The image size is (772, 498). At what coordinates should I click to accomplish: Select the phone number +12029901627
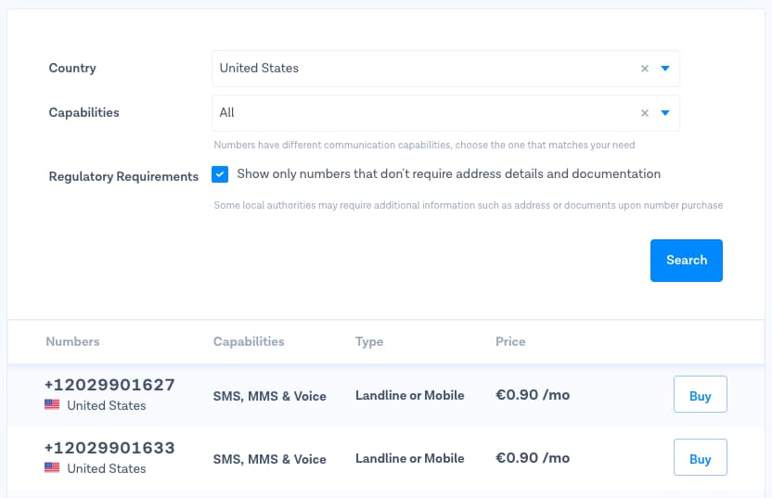tap(109, 385)
